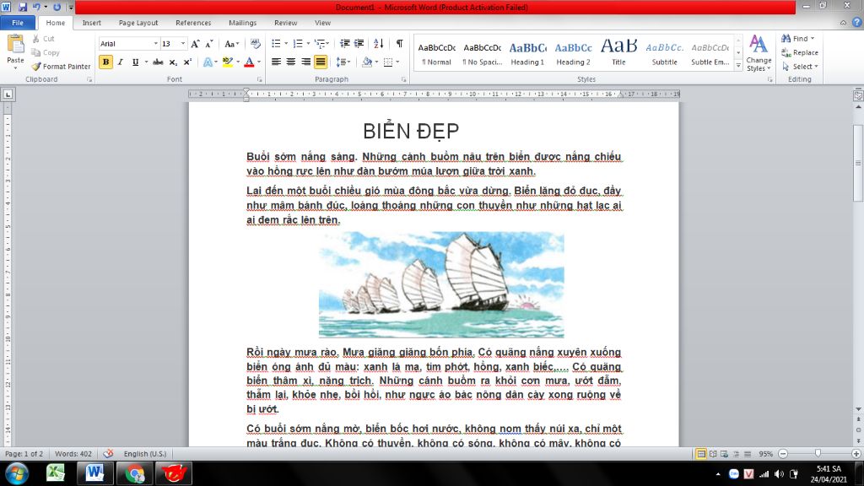
Task: Open the Change Styles dropdown
Action: pos(759,53)
